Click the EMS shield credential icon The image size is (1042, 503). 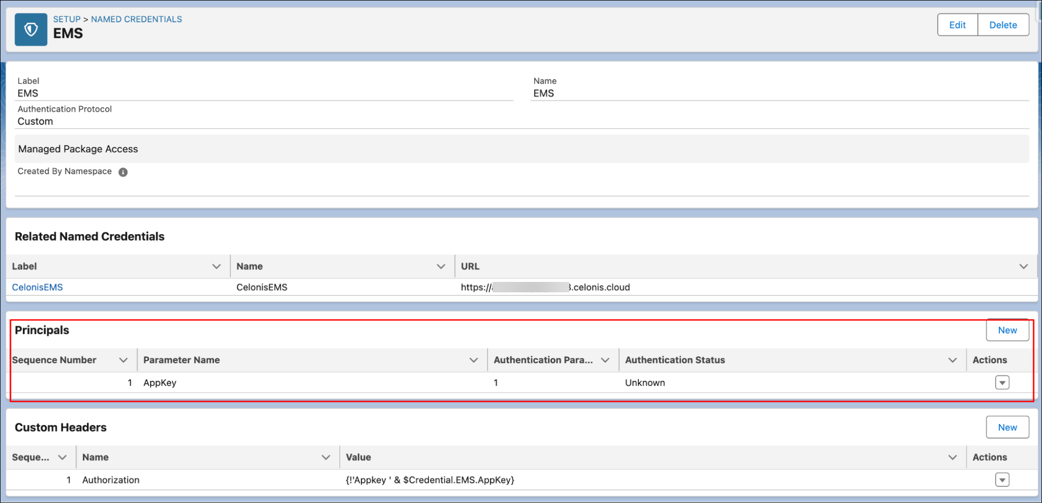31,30
